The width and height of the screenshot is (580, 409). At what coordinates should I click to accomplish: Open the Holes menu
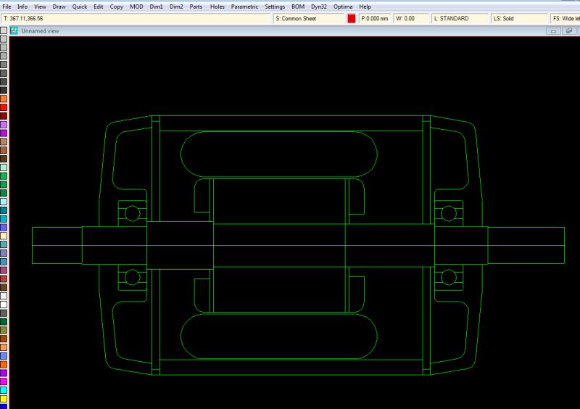pos(217,7)
